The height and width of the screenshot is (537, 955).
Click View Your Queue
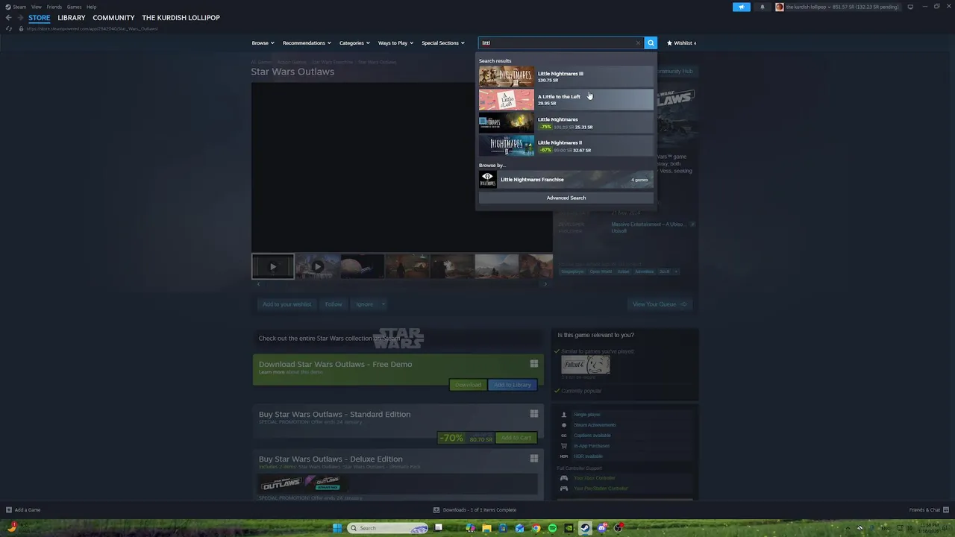pos(660,304)
